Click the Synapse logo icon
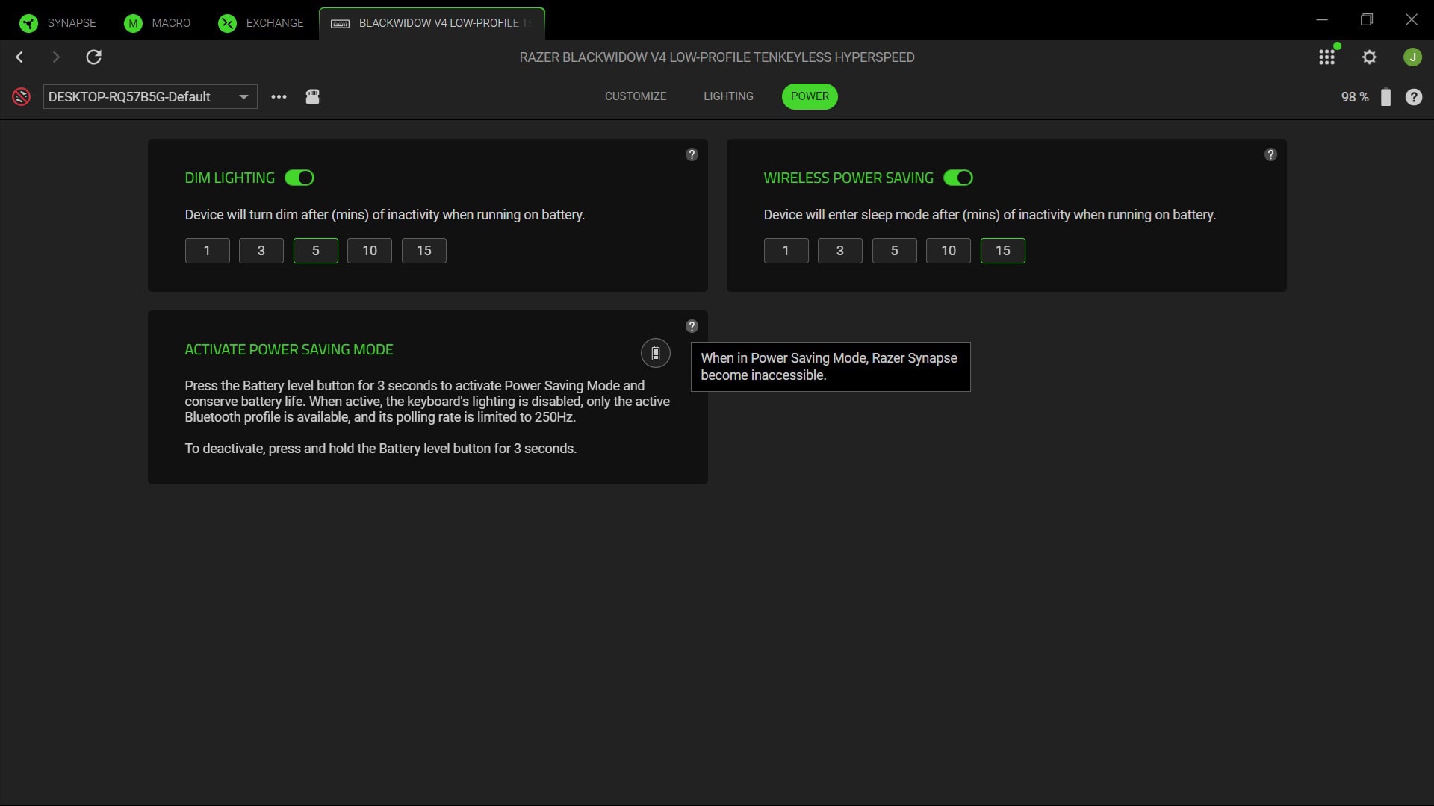 point(28,23)
